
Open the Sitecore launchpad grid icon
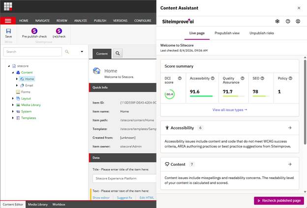pyautogui.click(x=8, y=6)
